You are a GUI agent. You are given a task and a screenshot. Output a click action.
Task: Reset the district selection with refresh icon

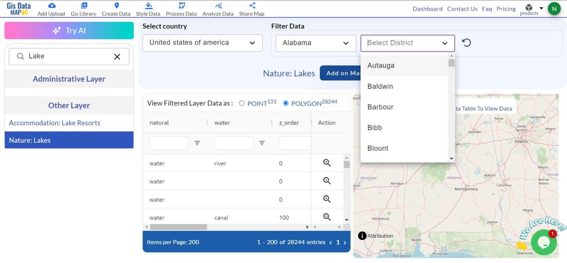click(466, 42)
